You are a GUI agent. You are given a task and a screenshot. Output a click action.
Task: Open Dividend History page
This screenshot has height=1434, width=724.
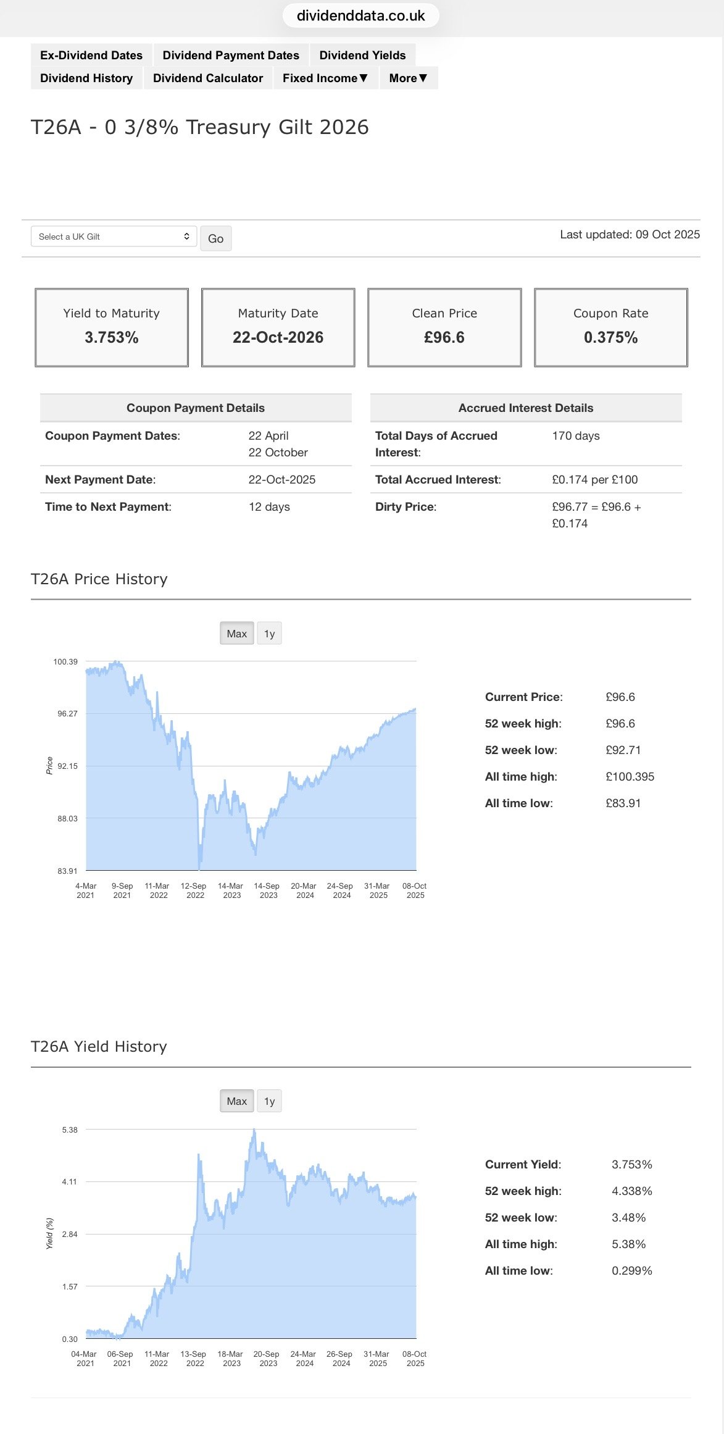click(x=86, y=78)
